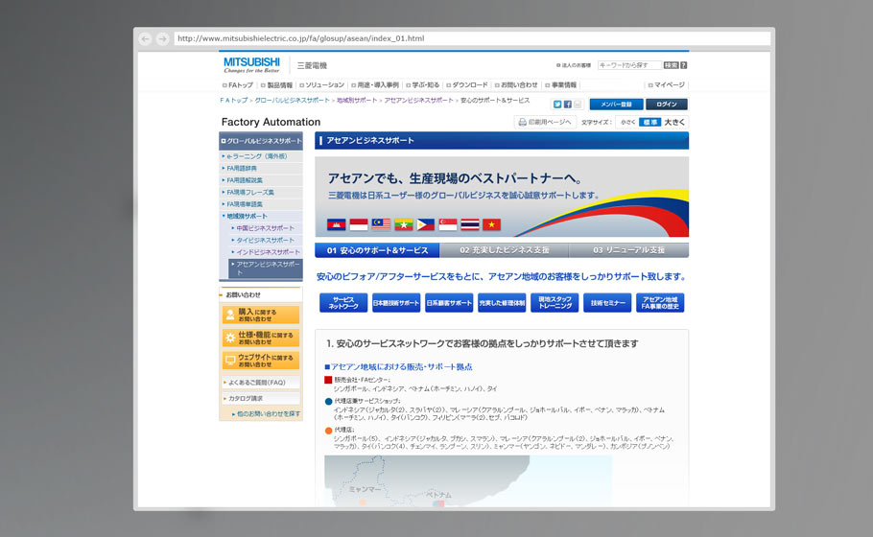Image resolution: width=873 pixels, height=537 pixels.
Task: Click the FAトップ breadcrumb link
Action: click(x=234, y=101)
